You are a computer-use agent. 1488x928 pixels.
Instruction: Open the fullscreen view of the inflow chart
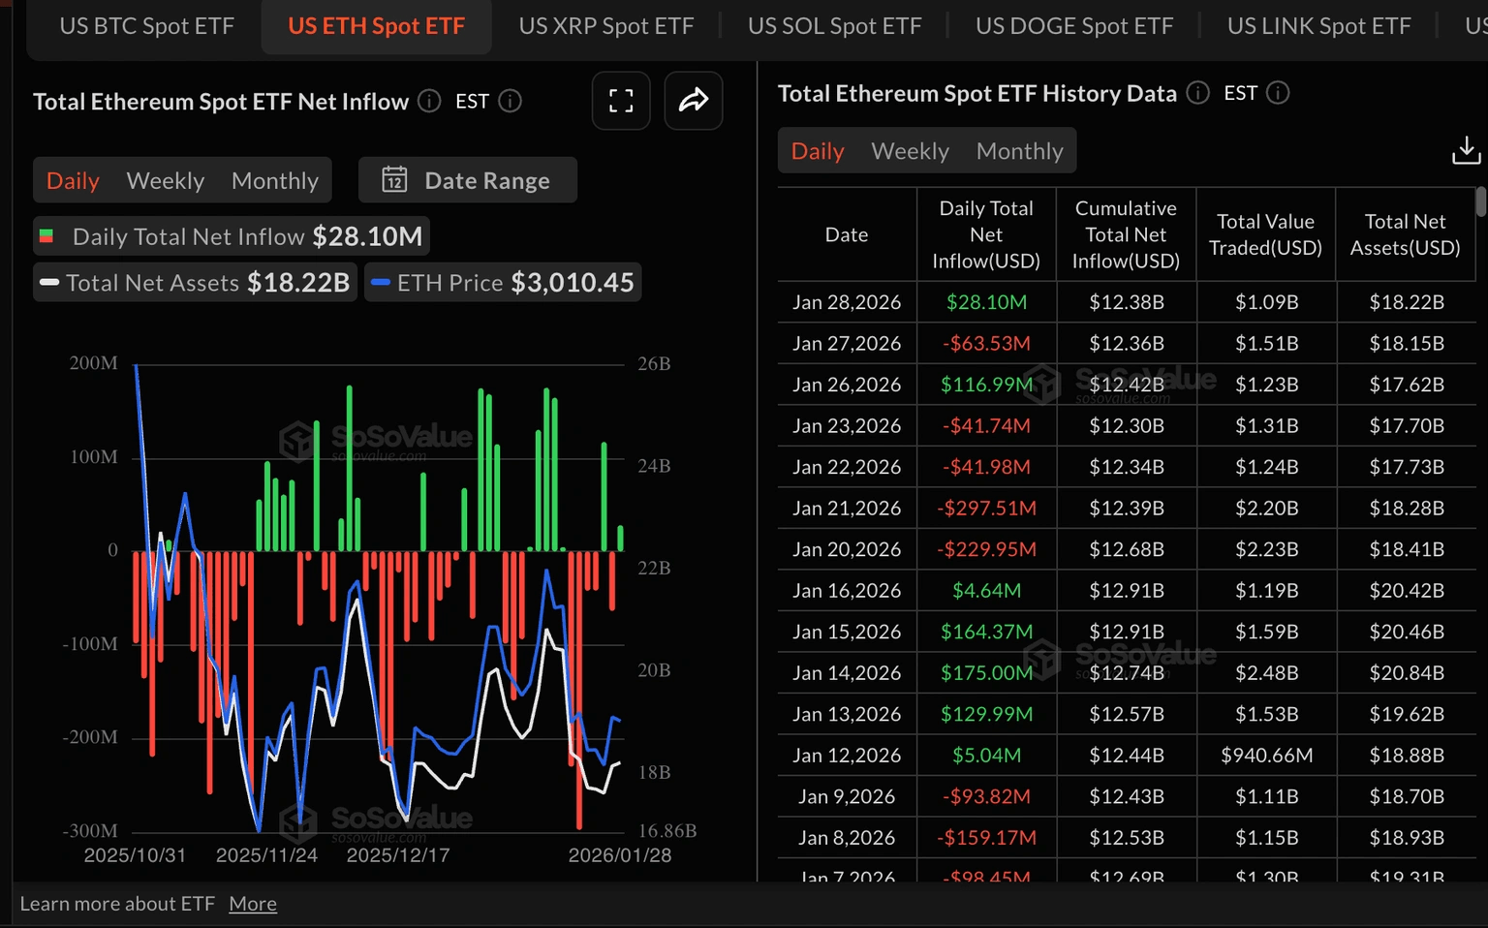[x=621, y=101]
